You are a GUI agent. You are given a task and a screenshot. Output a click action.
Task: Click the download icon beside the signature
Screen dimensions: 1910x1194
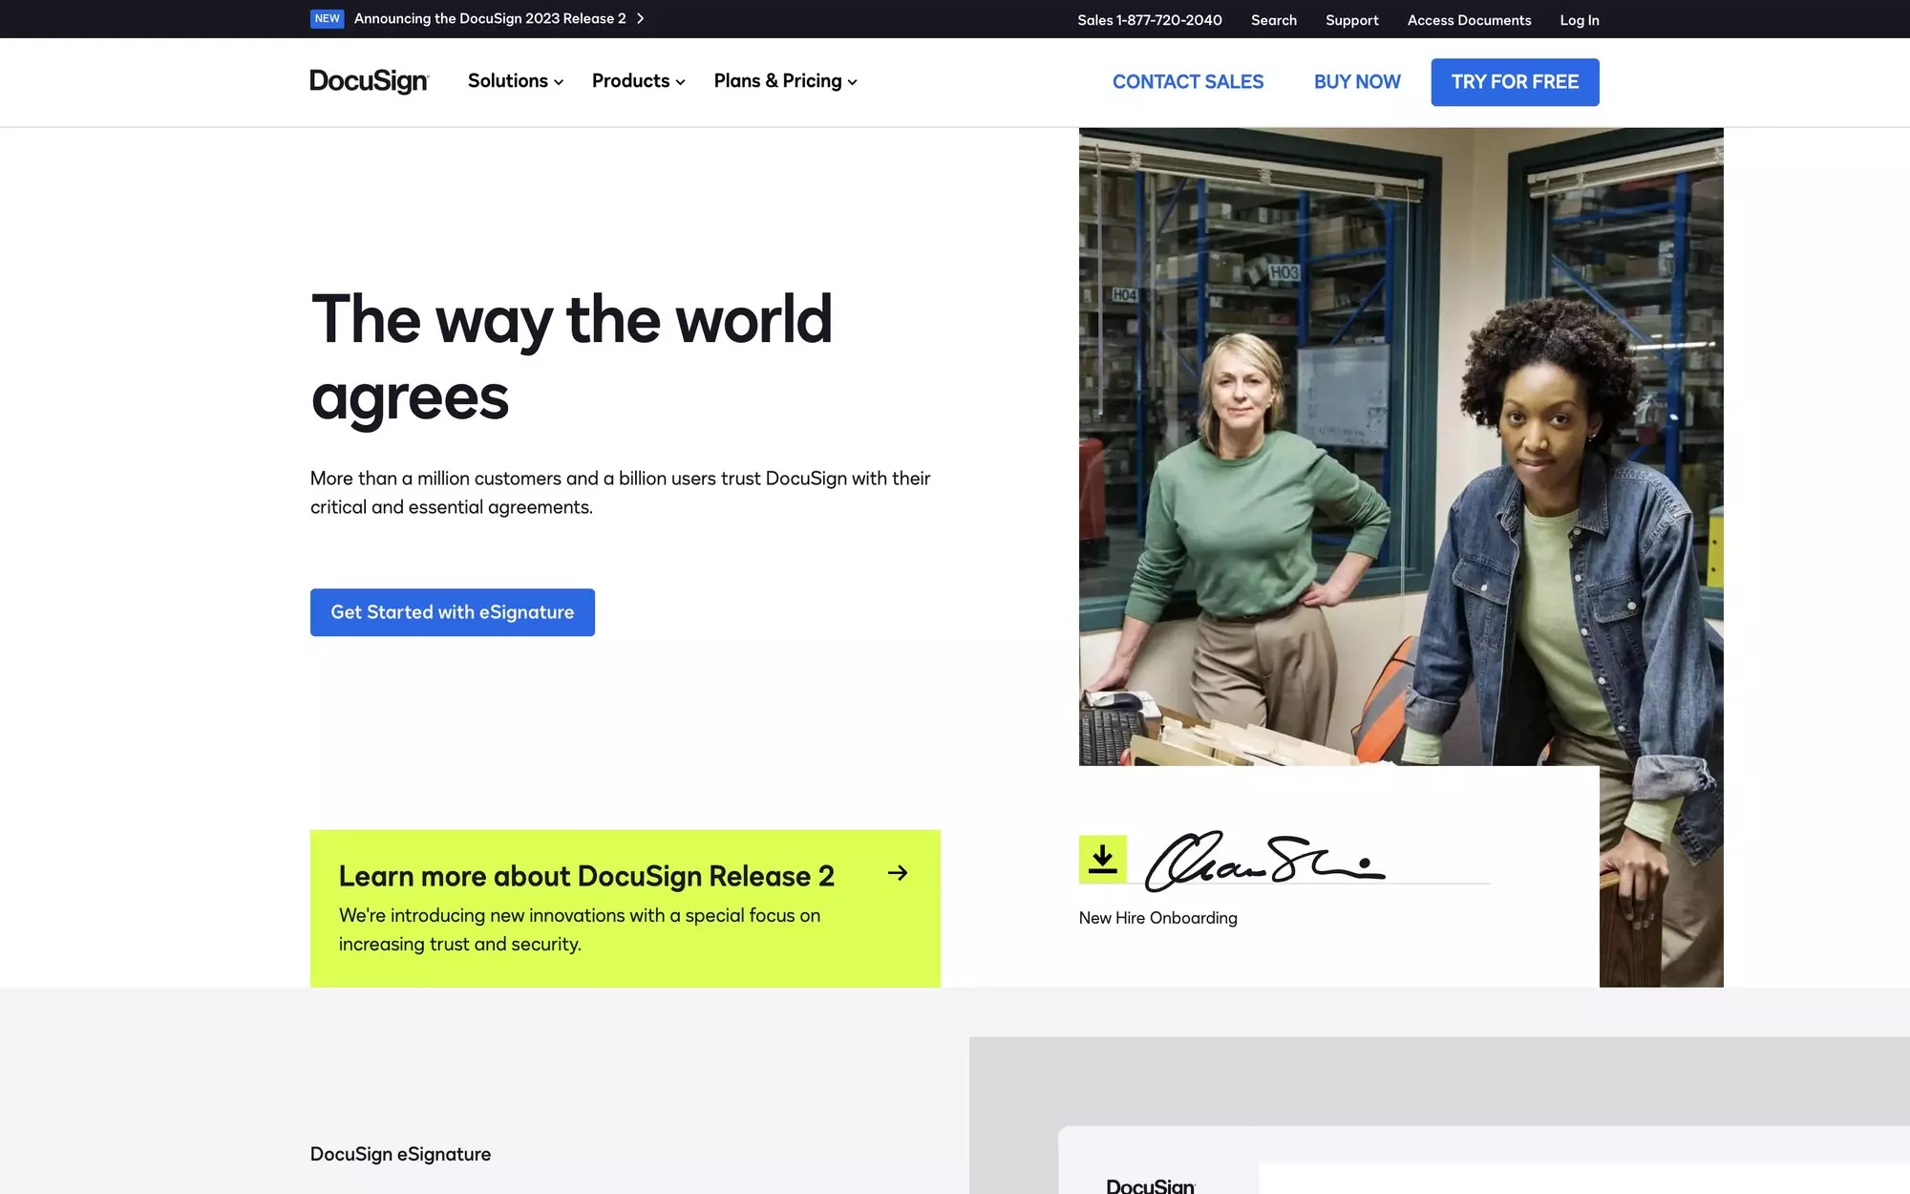(x=1103, y=859)
